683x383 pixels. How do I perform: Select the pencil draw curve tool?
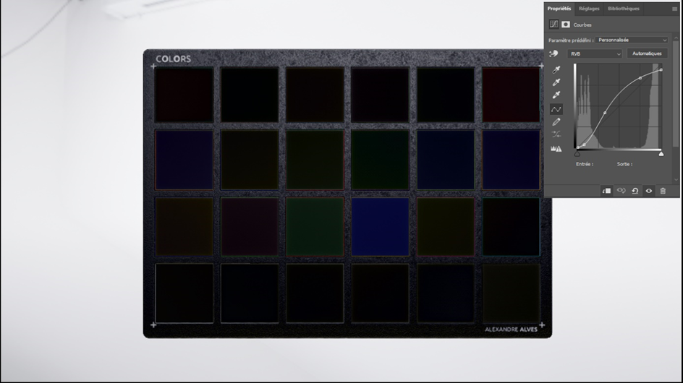[x=556, y=122]
